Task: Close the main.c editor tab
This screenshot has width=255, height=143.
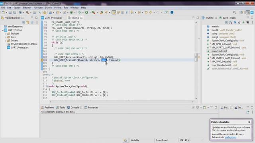Action: pos(81,17)
